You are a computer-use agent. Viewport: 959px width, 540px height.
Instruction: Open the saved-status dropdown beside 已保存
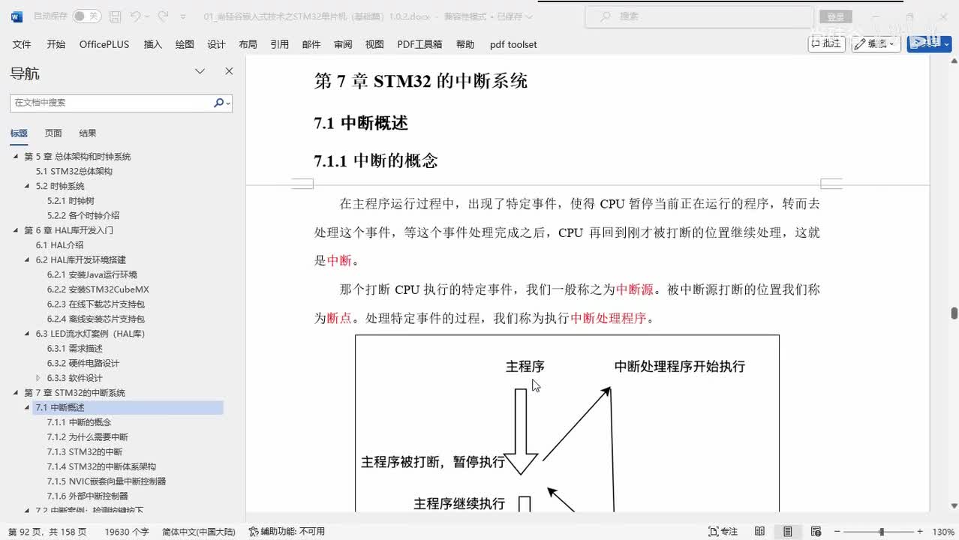530,16
